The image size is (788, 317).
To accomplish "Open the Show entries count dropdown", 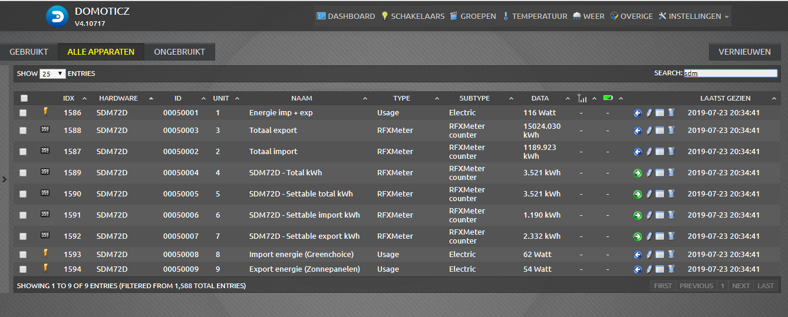I will click(52, 74).
